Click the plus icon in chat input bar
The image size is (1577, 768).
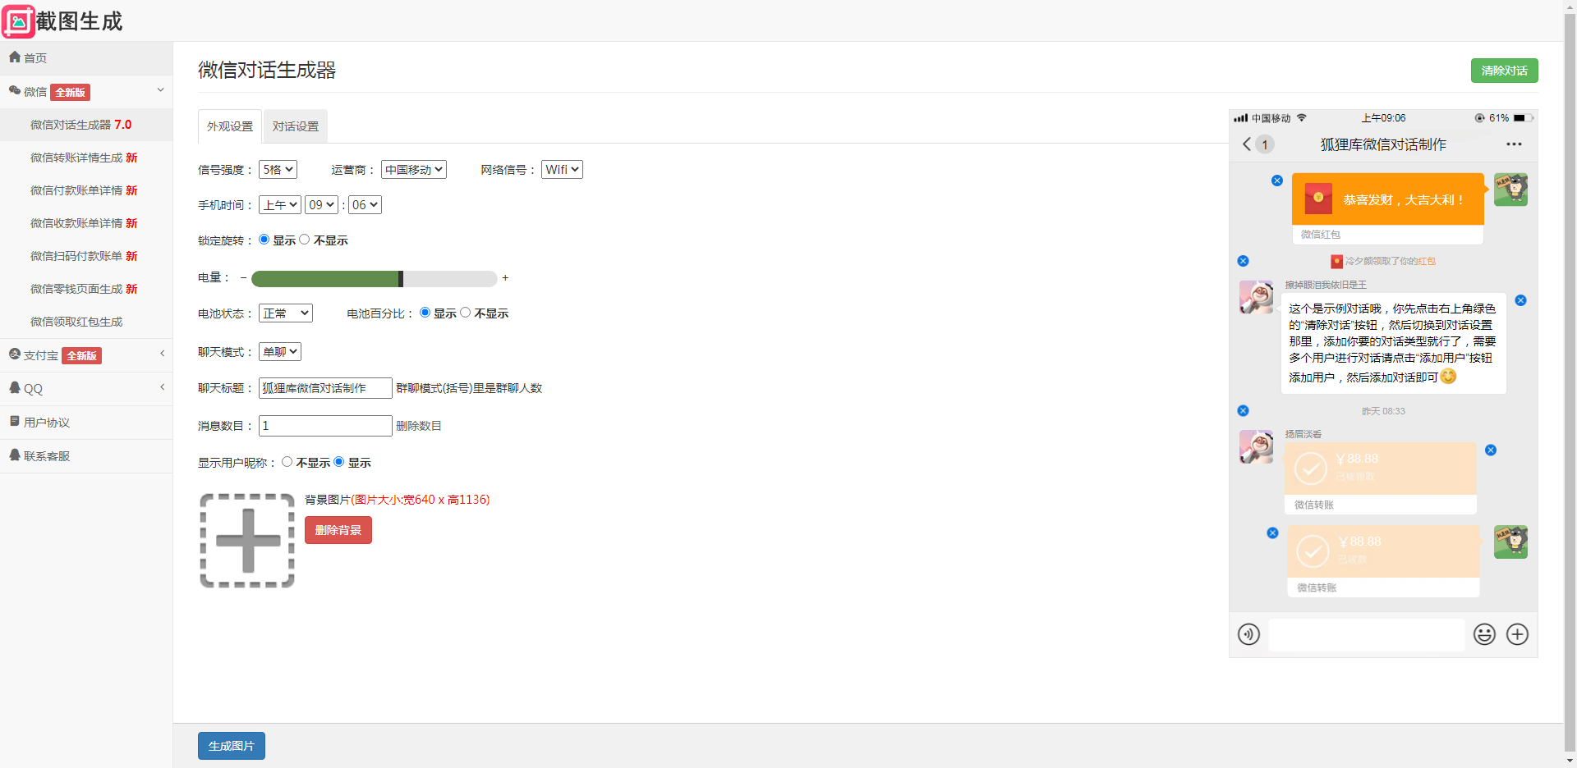coord(1517,634)
